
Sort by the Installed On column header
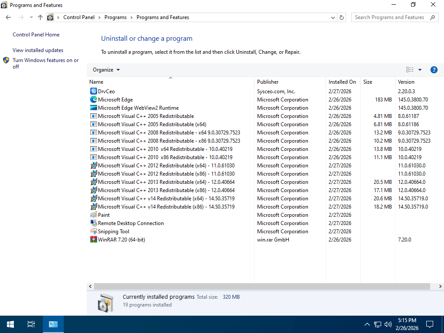(x=343, y=82)
